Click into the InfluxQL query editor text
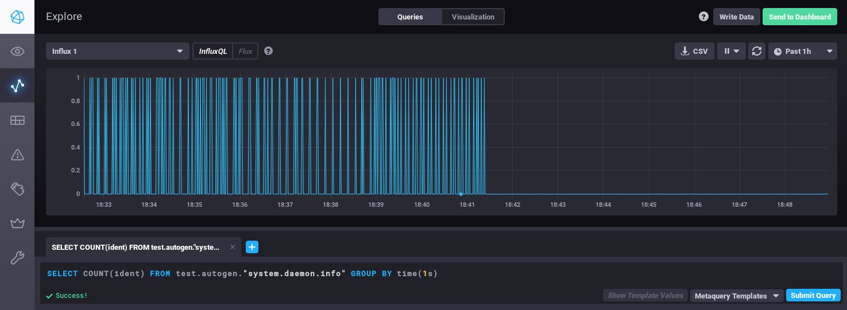Image resolution: width=847 pixels, height=310 pixels. click(x=242, y=273)
